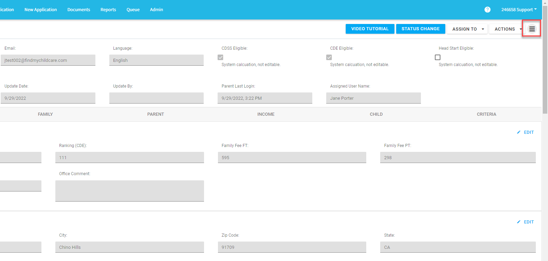Switch to the CHILD tab
This screenshot has width=548, height=261.
pyautogui.click(x=376, y=114)
